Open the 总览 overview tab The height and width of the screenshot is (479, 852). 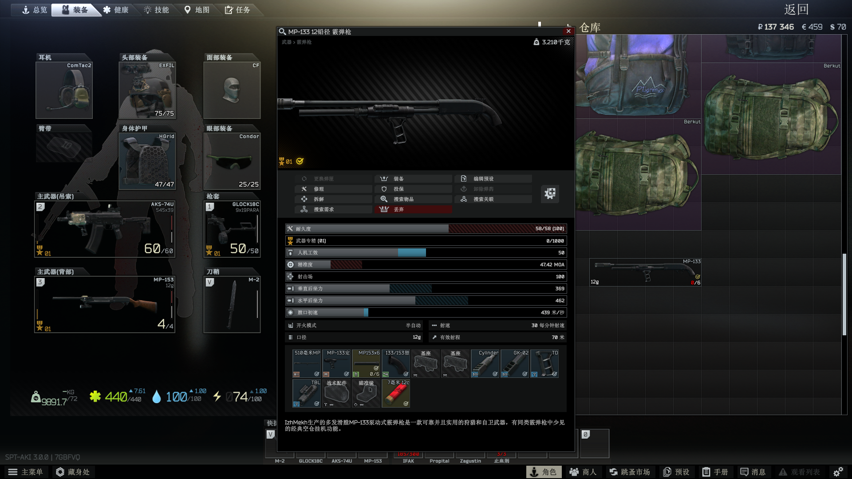[34, 10]
